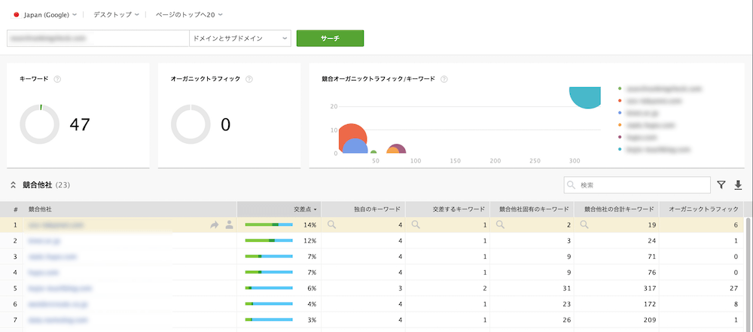Viewport: 753px width, 332px height.
Task: Toggle the blue legend dot
Action: pyautogui.click(x=620, y=113)
